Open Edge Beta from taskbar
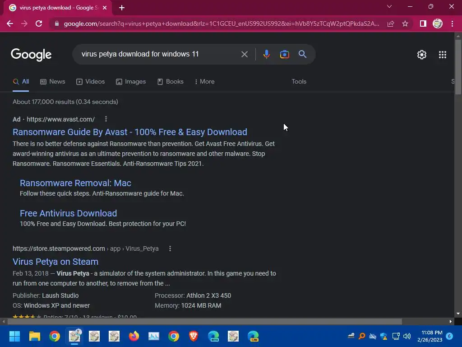Screen dimensions: 462x347 tap(213, 336)
